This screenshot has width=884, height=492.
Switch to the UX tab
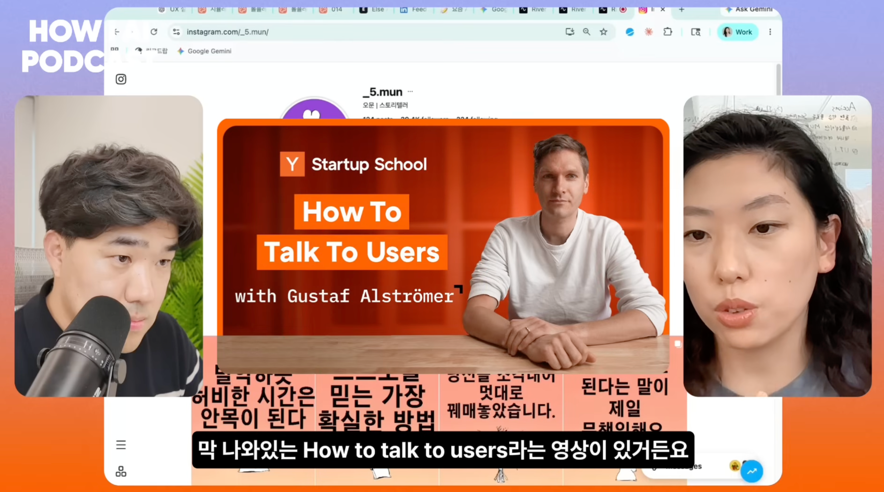click(x=172, y=9)
